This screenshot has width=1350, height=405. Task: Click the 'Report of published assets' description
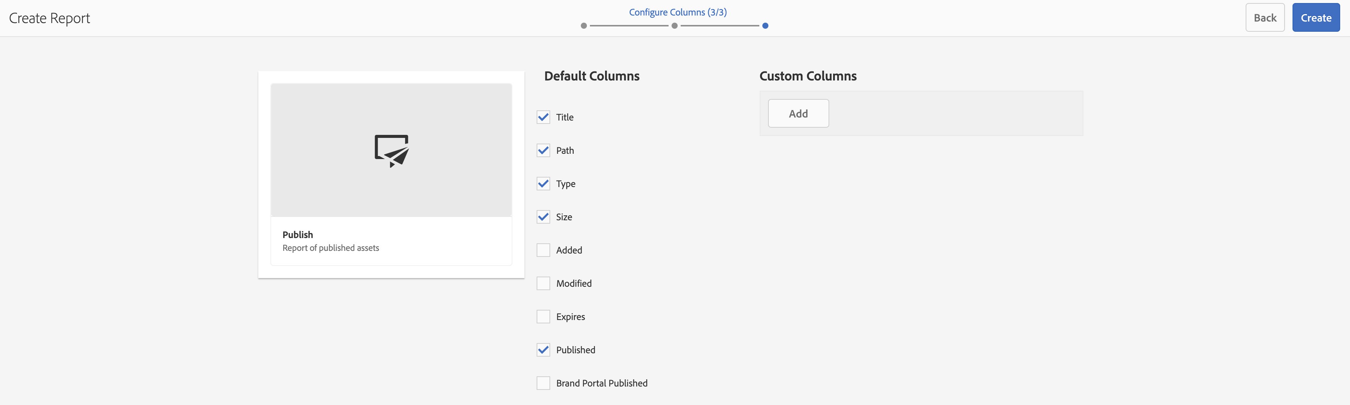pos(330,248)
